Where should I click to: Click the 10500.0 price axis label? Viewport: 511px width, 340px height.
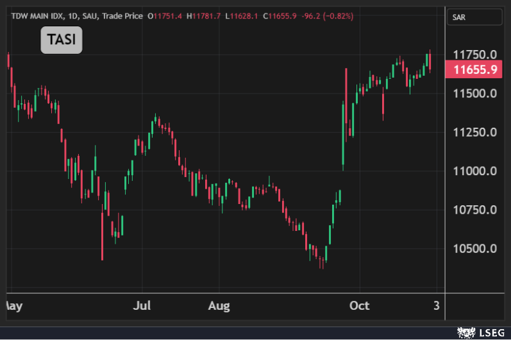(475, 249)
